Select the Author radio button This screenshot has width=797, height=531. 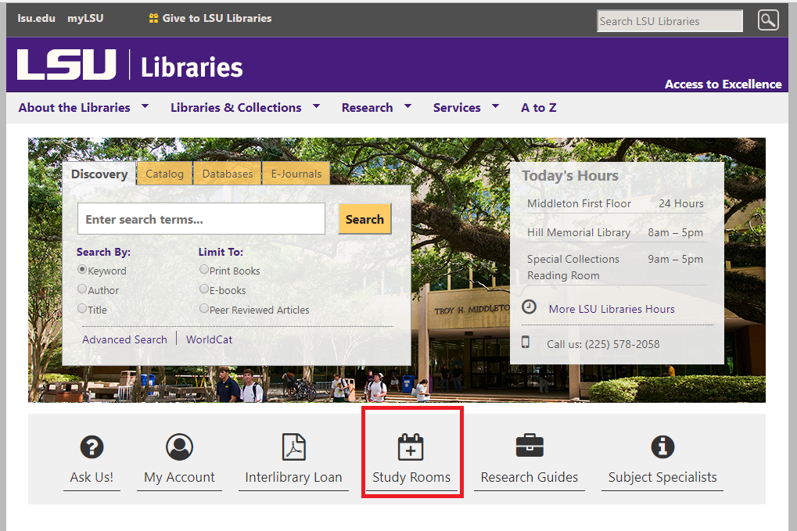pos(82,289)
